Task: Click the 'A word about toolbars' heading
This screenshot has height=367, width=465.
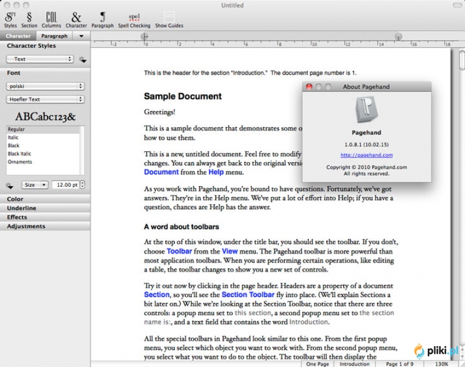Action: (181, 227)
